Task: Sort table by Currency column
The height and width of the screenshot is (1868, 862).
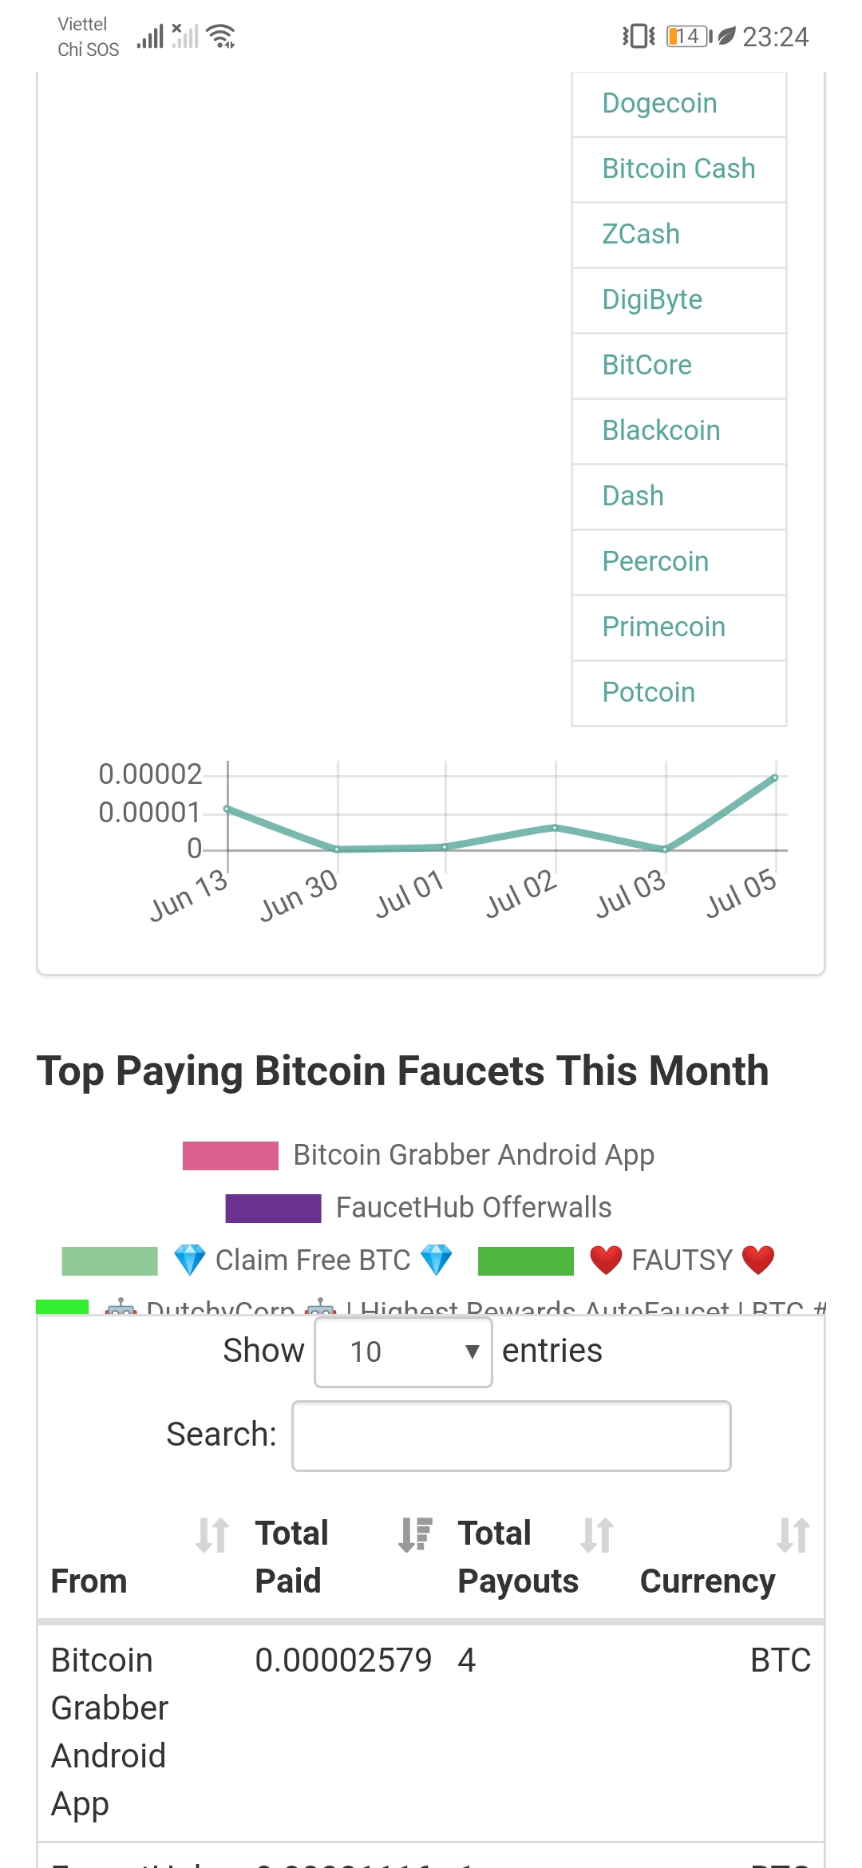Action: click(707, 1581)
